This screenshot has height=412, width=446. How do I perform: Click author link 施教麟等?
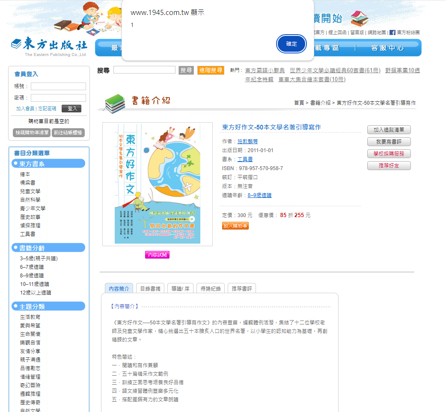point(247,141)
